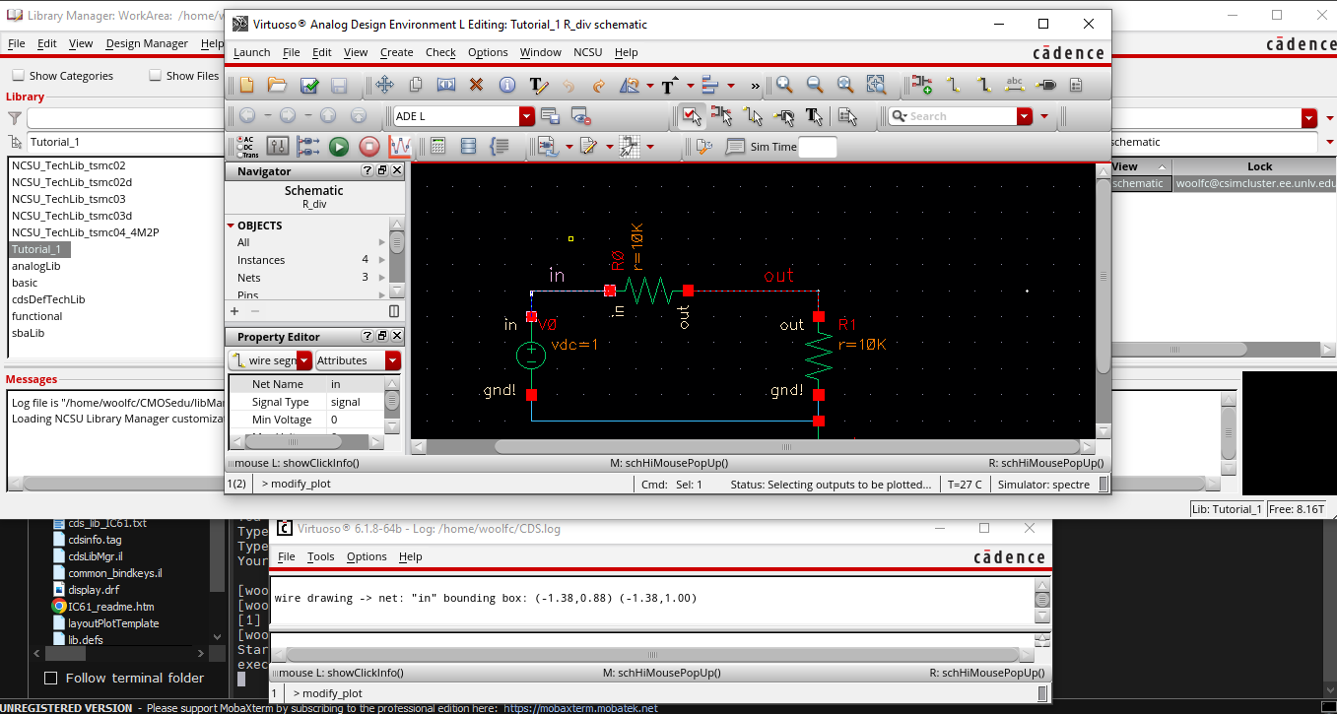Viewport: 1337px width, 714px height.
Task: Open the wire segment dropdown in Property Editor
Action: pos(304,360)
